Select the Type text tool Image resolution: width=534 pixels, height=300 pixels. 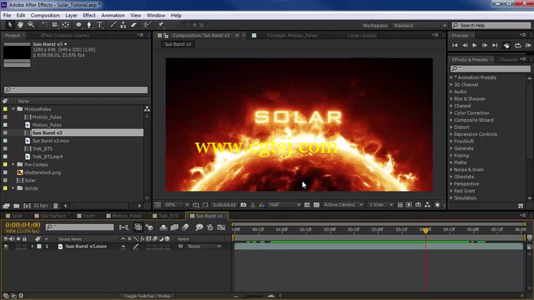99,25
